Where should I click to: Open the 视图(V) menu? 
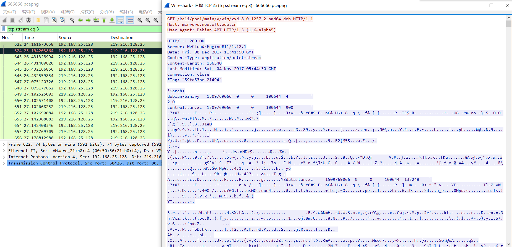point(48,12)
